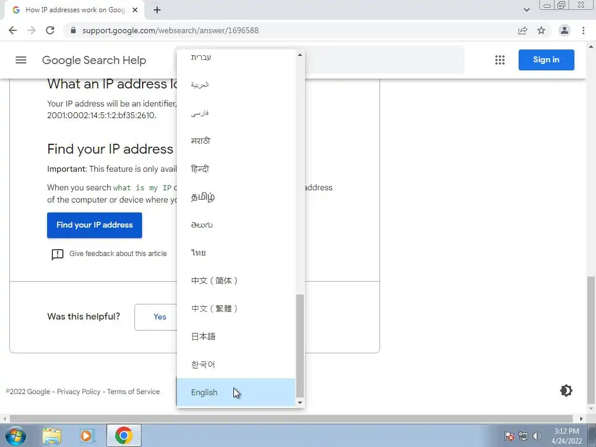Click language list scroll down arrow
The image size is (596, 447).
pos(300,403)
